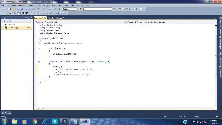Open the View menu

14,5
